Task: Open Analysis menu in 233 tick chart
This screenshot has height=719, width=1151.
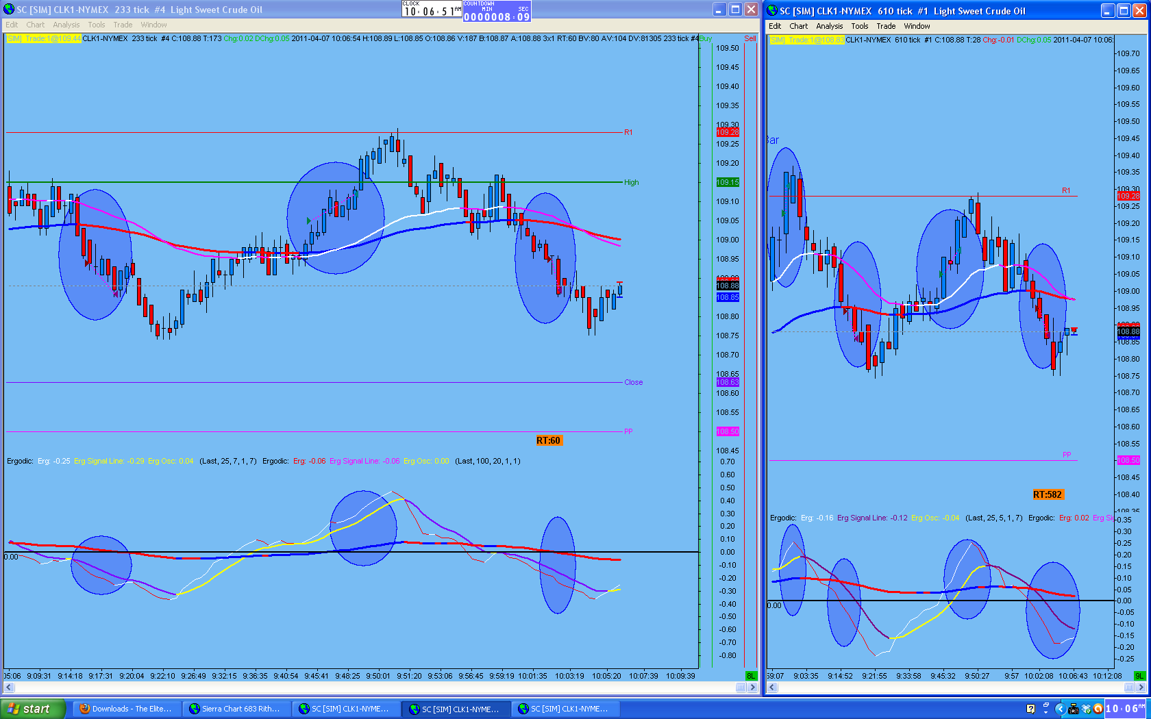Action: tap(66, 25)
